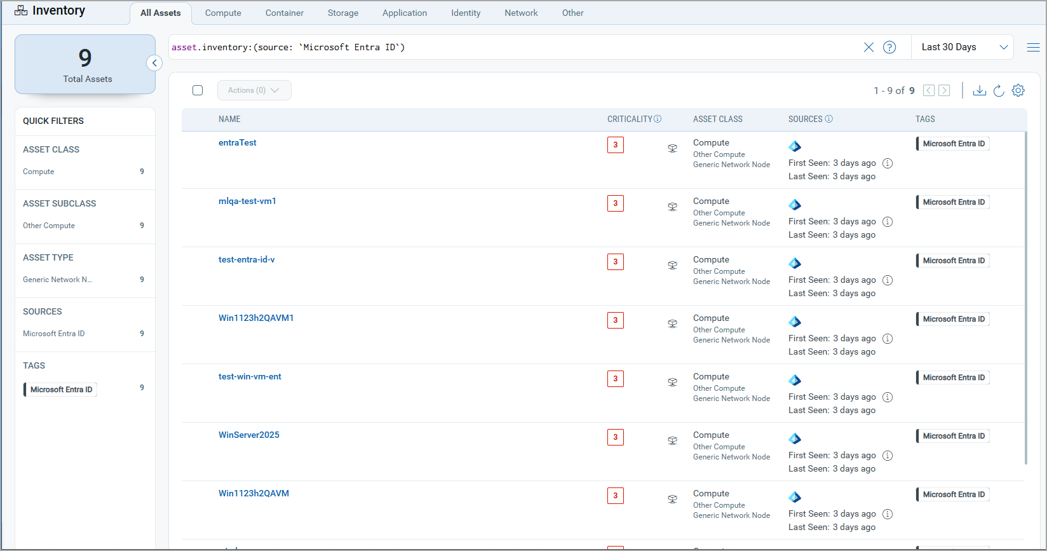Open the WinServer2025 asset link
The height and width of the screenshot is (551, 1047).
tap(249, 435)
